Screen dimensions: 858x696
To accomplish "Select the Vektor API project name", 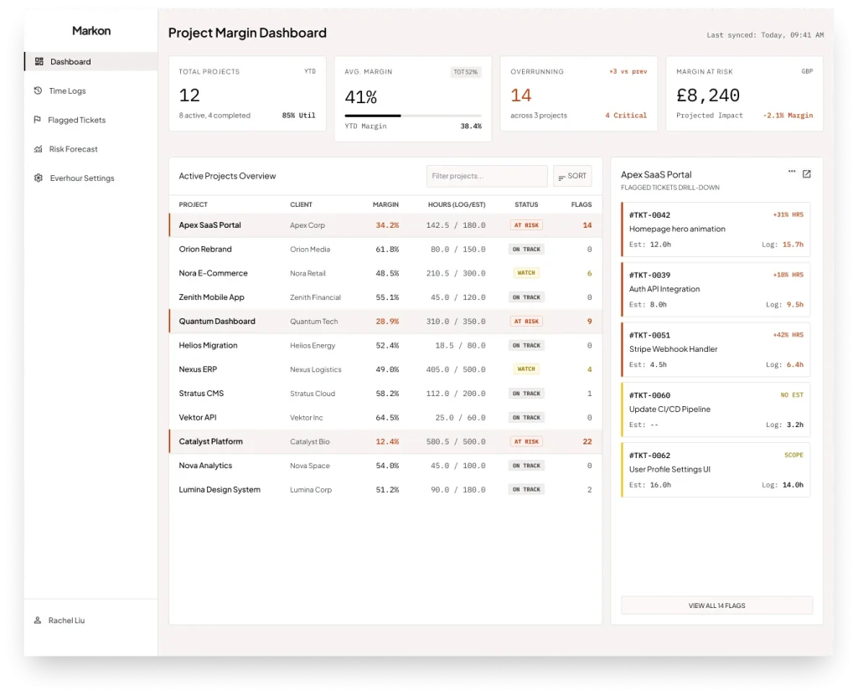I will (198, 417).
